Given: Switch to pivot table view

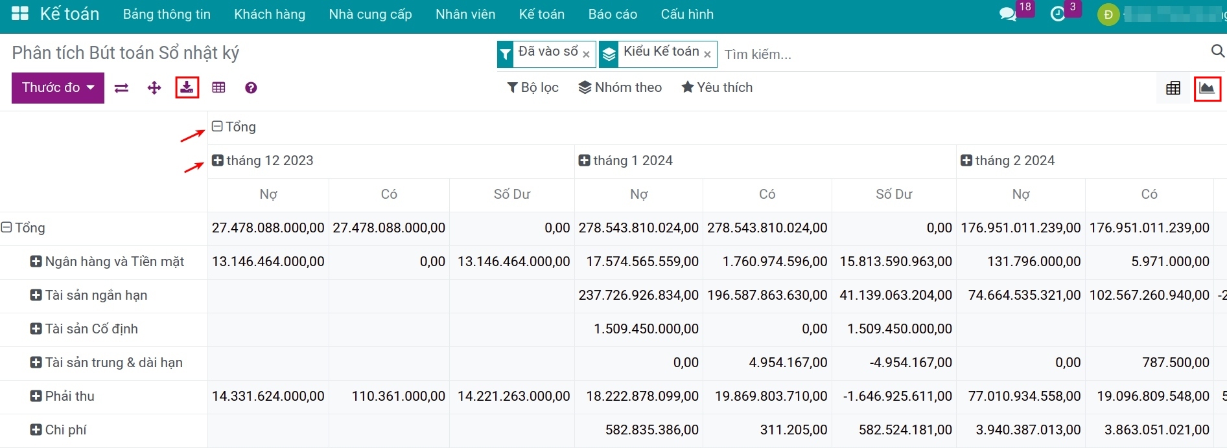Looking at the screenshot, I should coord(1173,88).
